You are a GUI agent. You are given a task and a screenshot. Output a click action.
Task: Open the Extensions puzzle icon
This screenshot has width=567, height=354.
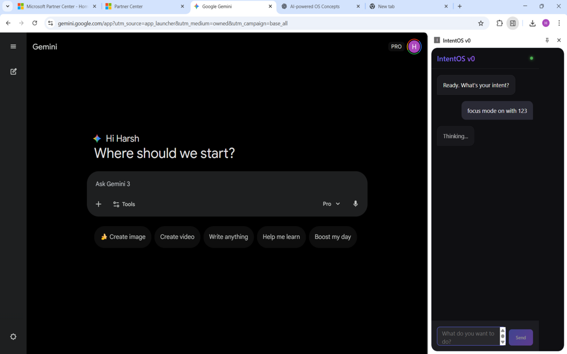500,23
